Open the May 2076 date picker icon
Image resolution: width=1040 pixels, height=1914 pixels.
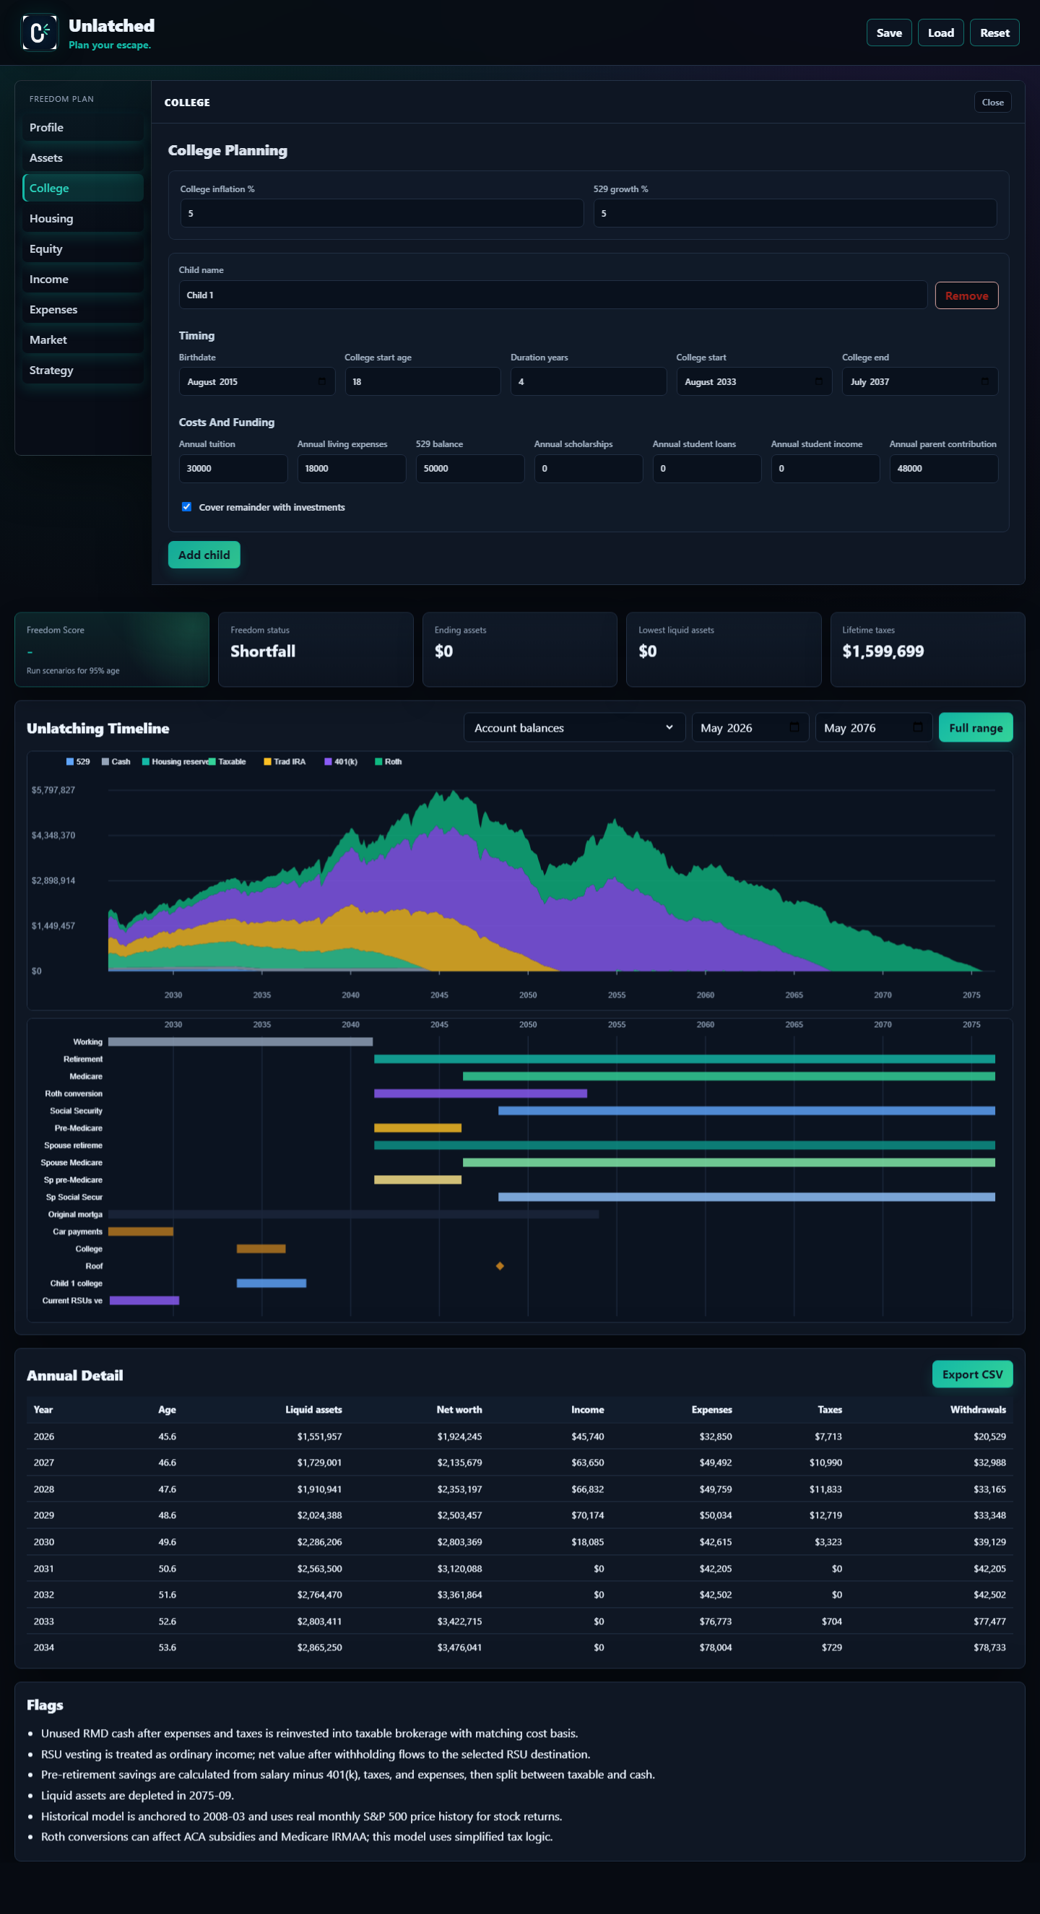[917, 727]
